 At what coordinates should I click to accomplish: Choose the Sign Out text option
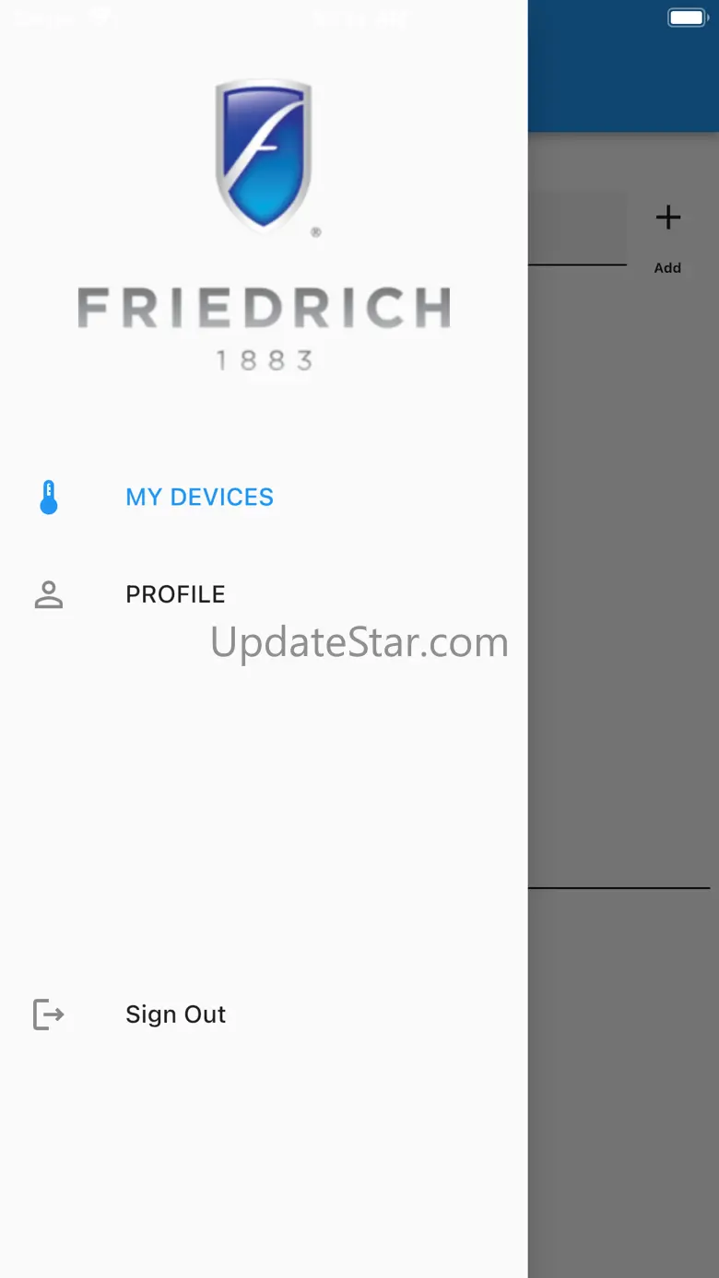pyautogui.click(x=175, y=1014)
